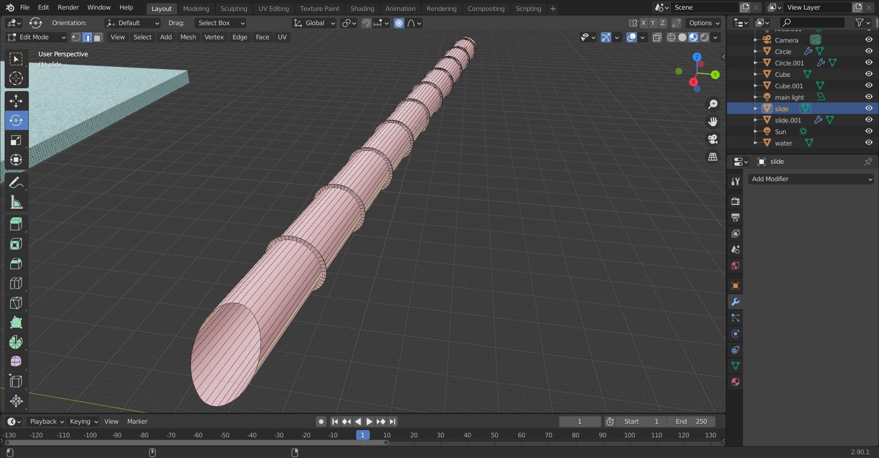The image size is (879, 458).
Task: Select the Edge Slide tool
Action: (16, 381)
